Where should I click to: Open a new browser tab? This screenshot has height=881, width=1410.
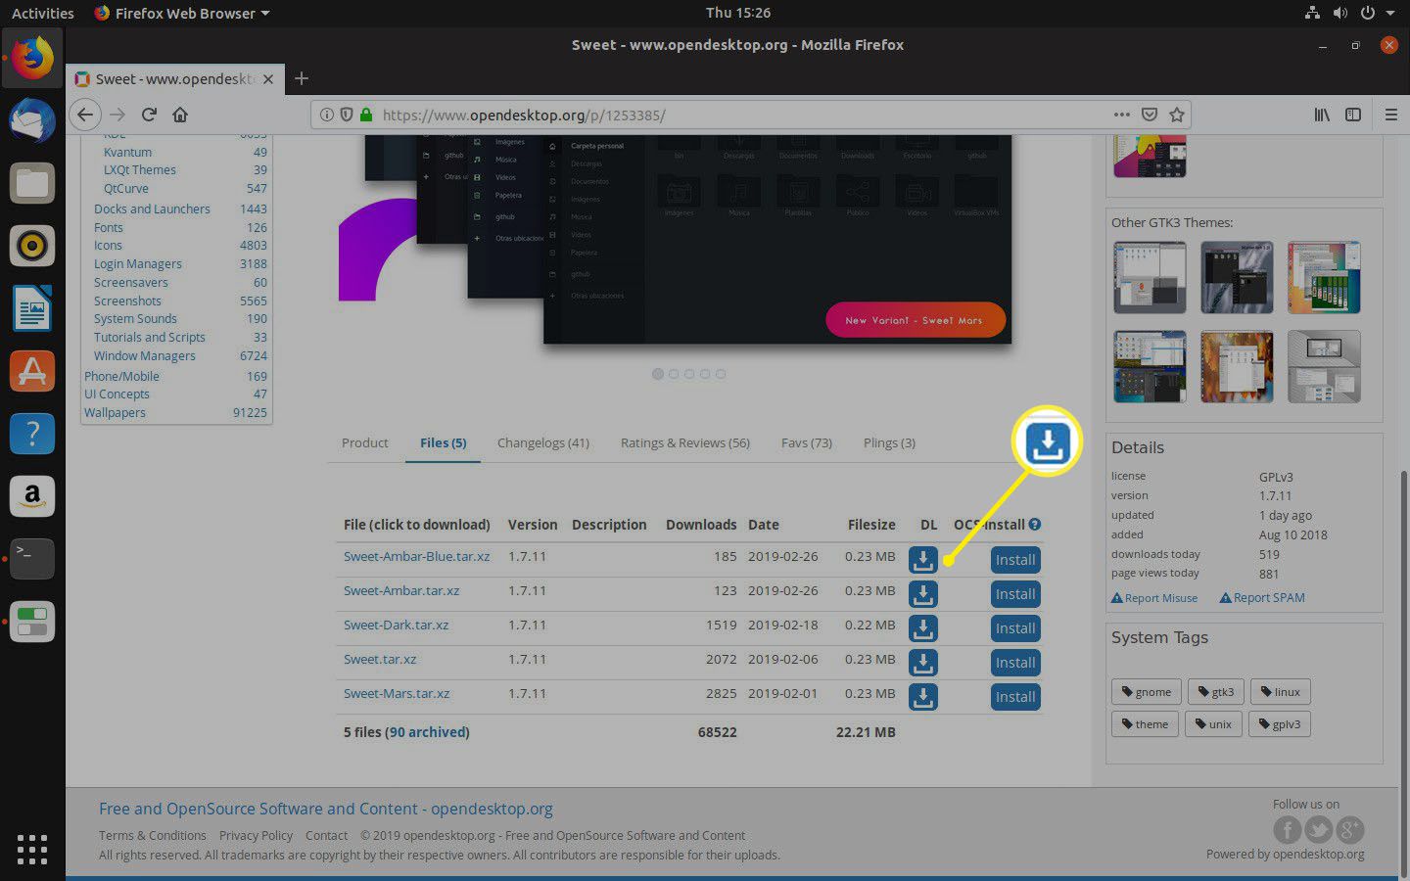(x=302, y=78)
